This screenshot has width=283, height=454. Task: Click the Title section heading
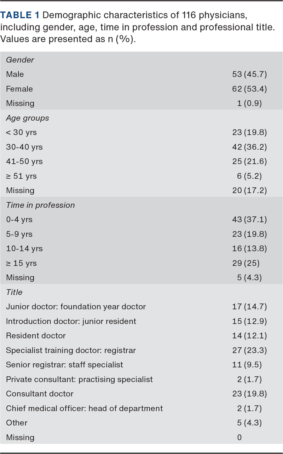(14, 292)
